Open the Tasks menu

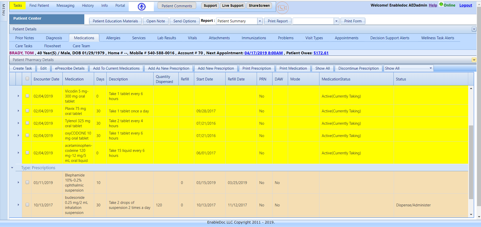pyautogui.click(x=18, y=6)
